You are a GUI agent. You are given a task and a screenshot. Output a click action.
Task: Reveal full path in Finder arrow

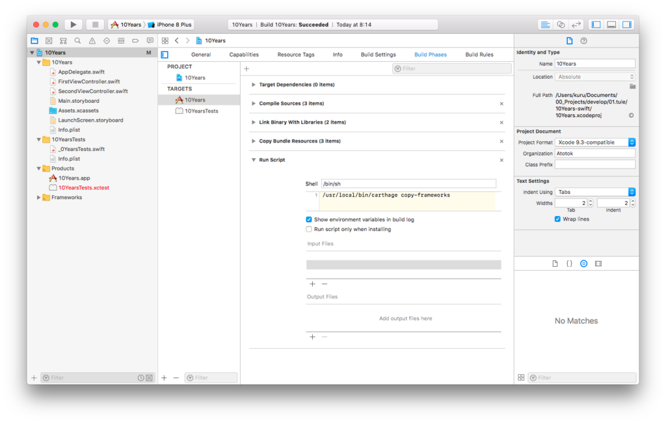click(631, 115)
